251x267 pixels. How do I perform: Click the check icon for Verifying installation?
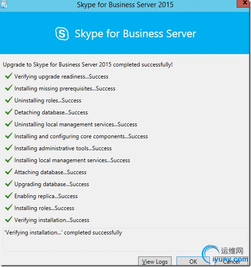(9, 220)
